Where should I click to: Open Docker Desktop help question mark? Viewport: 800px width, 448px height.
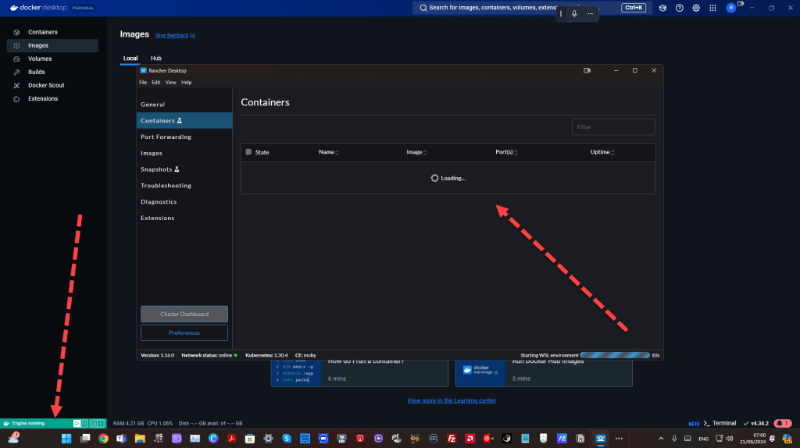coord(680,8)
